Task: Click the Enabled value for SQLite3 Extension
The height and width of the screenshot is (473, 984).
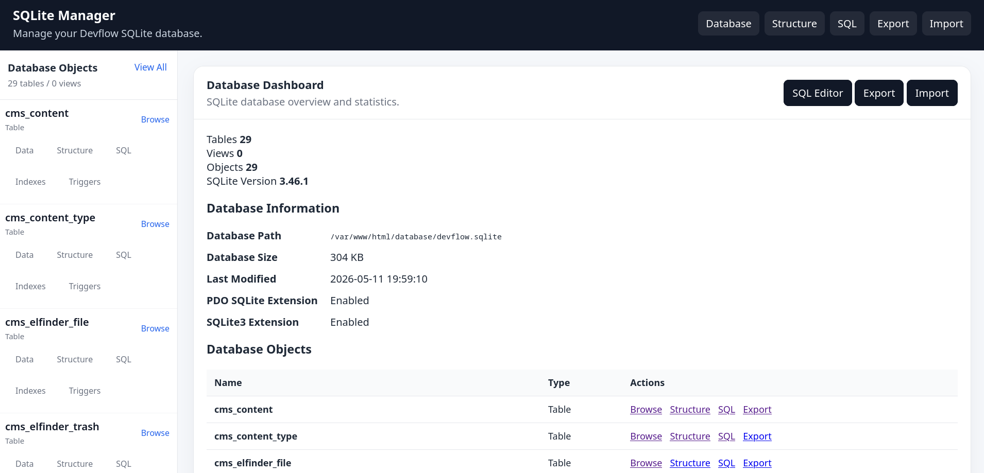Action: (x=349, y=322)
